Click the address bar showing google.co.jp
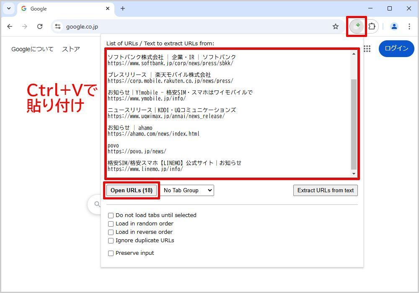419x293 pixels. pyautogui.click(x=197, y=26)
